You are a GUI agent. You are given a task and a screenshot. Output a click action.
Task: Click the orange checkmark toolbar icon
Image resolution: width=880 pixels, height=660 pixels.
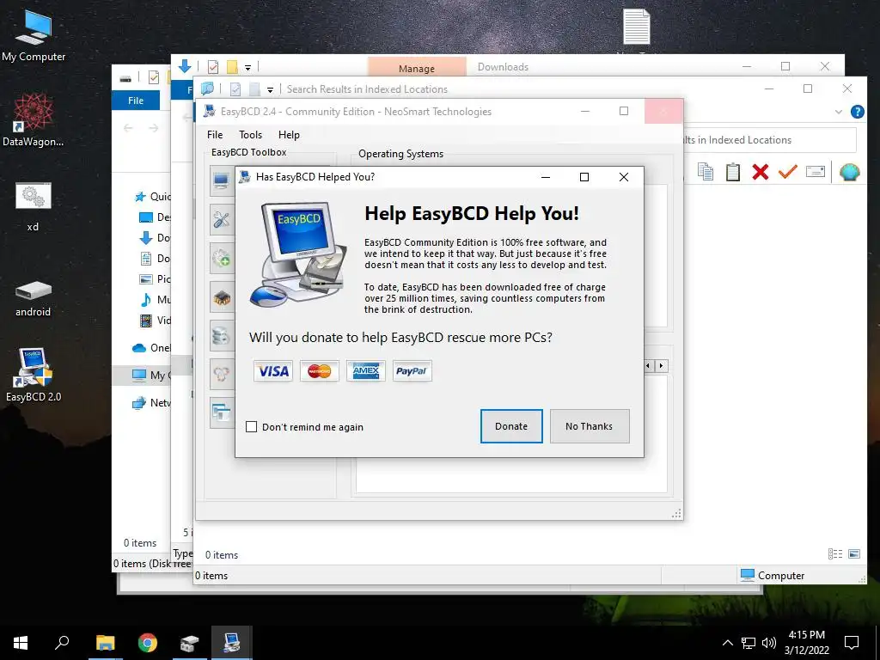click(x=787, y=172)
